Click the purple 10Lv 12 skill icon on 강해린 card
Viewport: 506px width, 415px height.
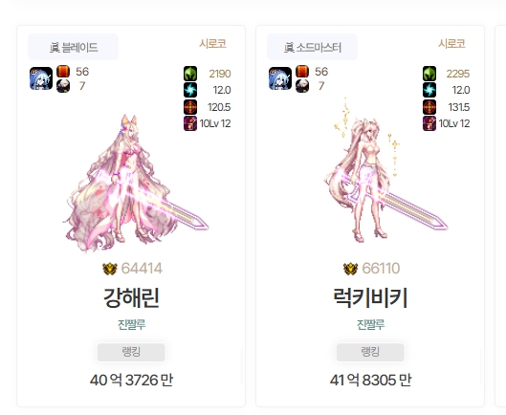pyautogui.click(x=190, y=123)
